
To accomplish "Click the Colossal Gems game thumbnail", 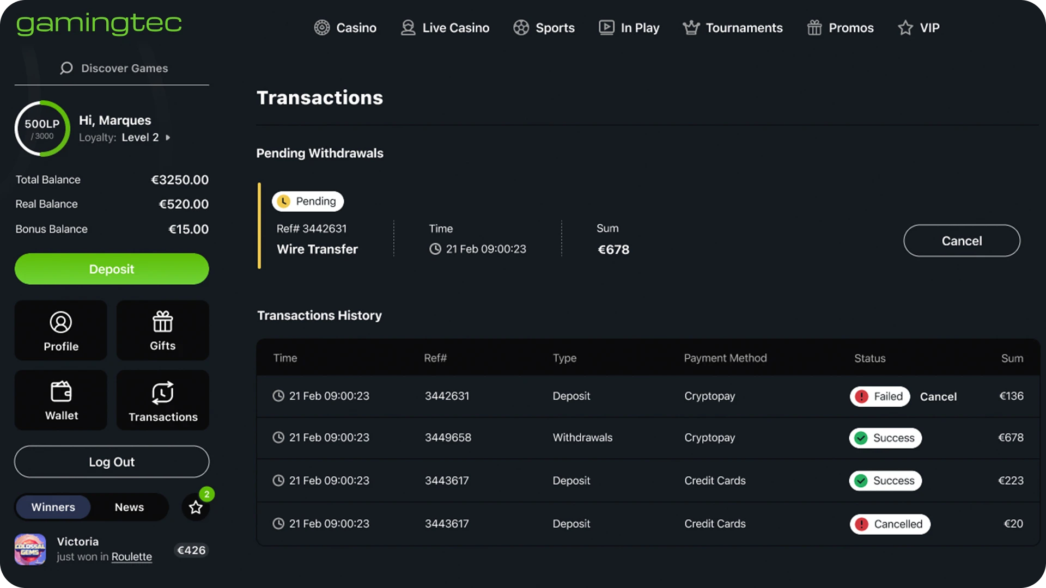I will pos(30,549).
